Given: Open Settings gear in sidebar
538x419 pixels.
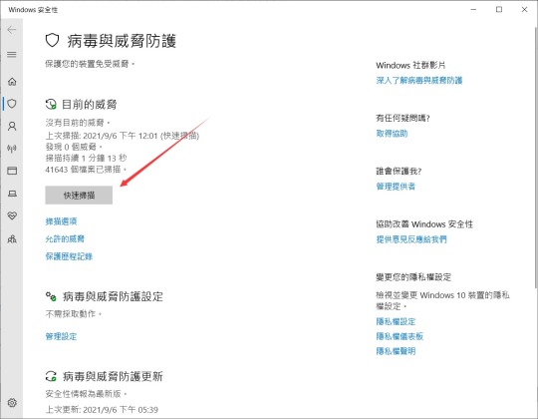Looking at the screenshot, I should (12, 402).
